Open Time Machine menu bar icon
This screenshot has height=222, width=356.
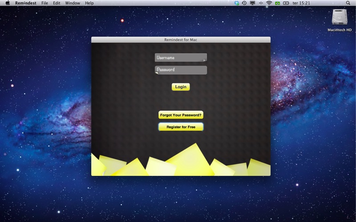click(244, 3)
